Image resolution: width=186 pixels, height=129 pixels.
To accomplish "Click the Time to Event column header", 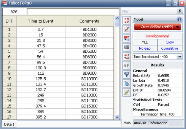I will tap(41, 21).
